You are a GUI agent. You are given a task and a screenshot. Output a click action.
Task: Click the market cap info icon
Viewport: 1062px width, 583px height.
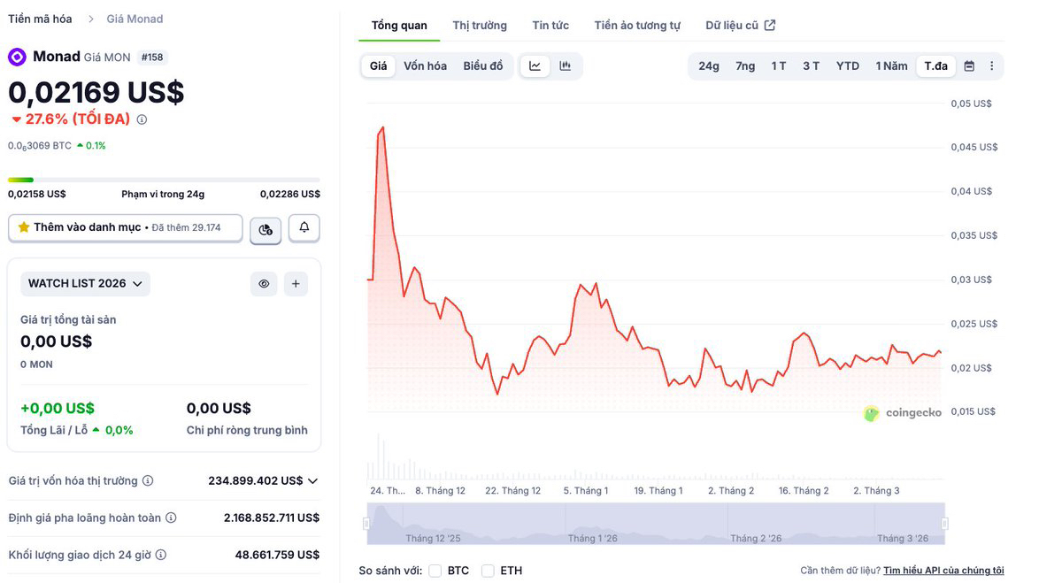point(148,480)
